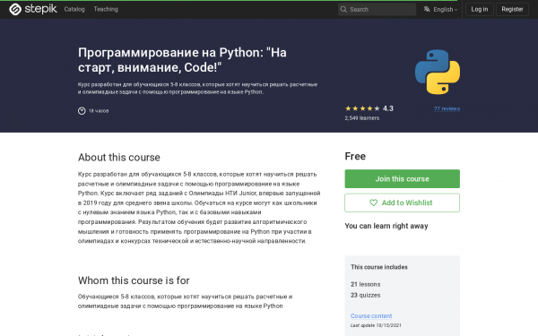538x336 pixels.
Task: Click the clock icon beside 18 часов
Action: click(x=82, y=111)
